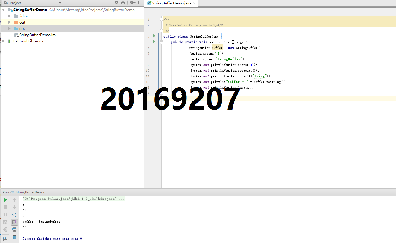Collapse the StringBufferDemo project root
This screenshot has height=243, width=396.
pos(3,10)
